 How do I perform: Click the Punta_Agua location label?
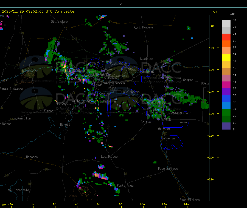(125, 186)
